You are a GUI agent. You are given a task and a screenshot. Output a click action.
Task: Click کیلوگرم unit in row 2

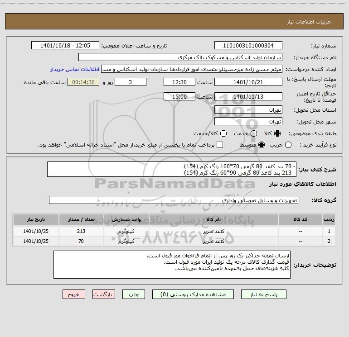[126, 241]
